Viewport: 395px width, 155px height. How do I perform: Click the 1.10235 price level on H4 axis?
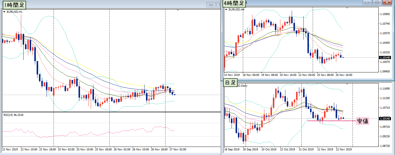point(385,52)
